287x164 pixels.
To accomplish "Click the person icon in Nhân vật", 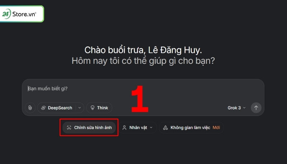I will 124,128.
